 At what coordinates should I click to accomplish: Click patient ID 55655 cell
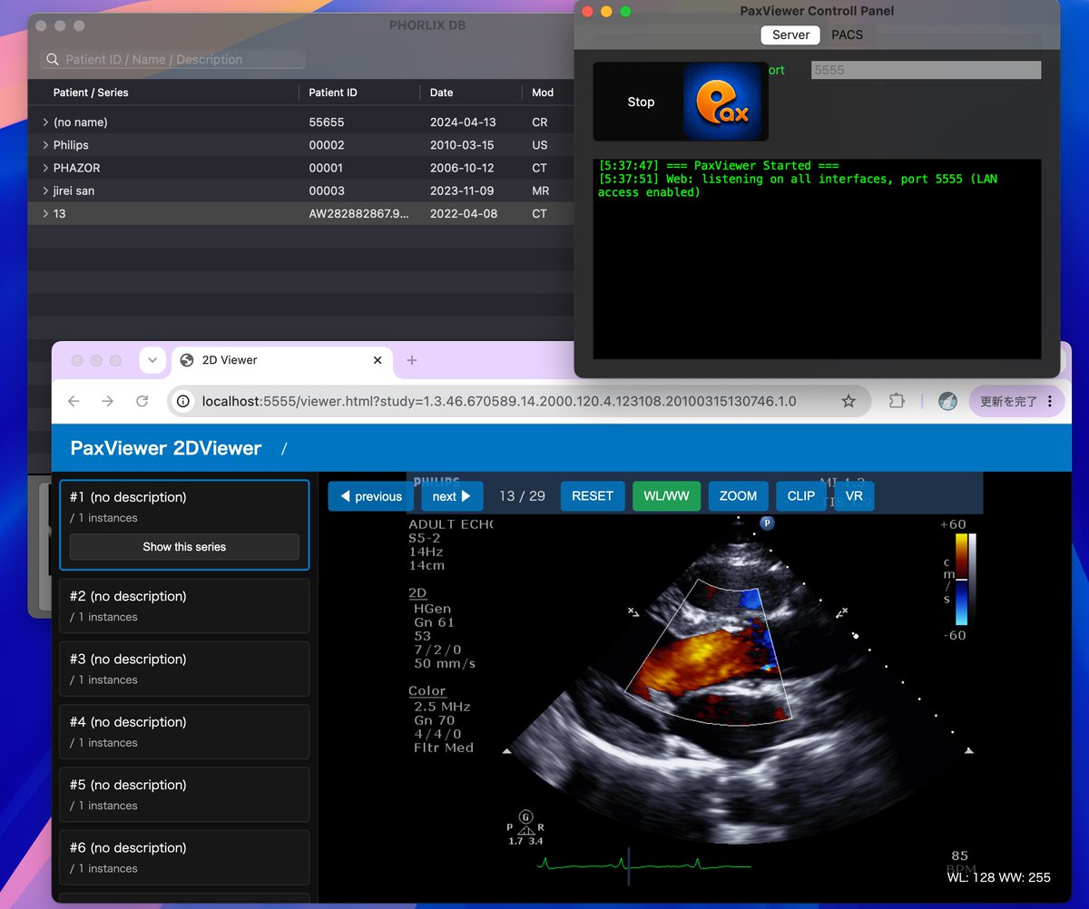(x=326, y=122)
